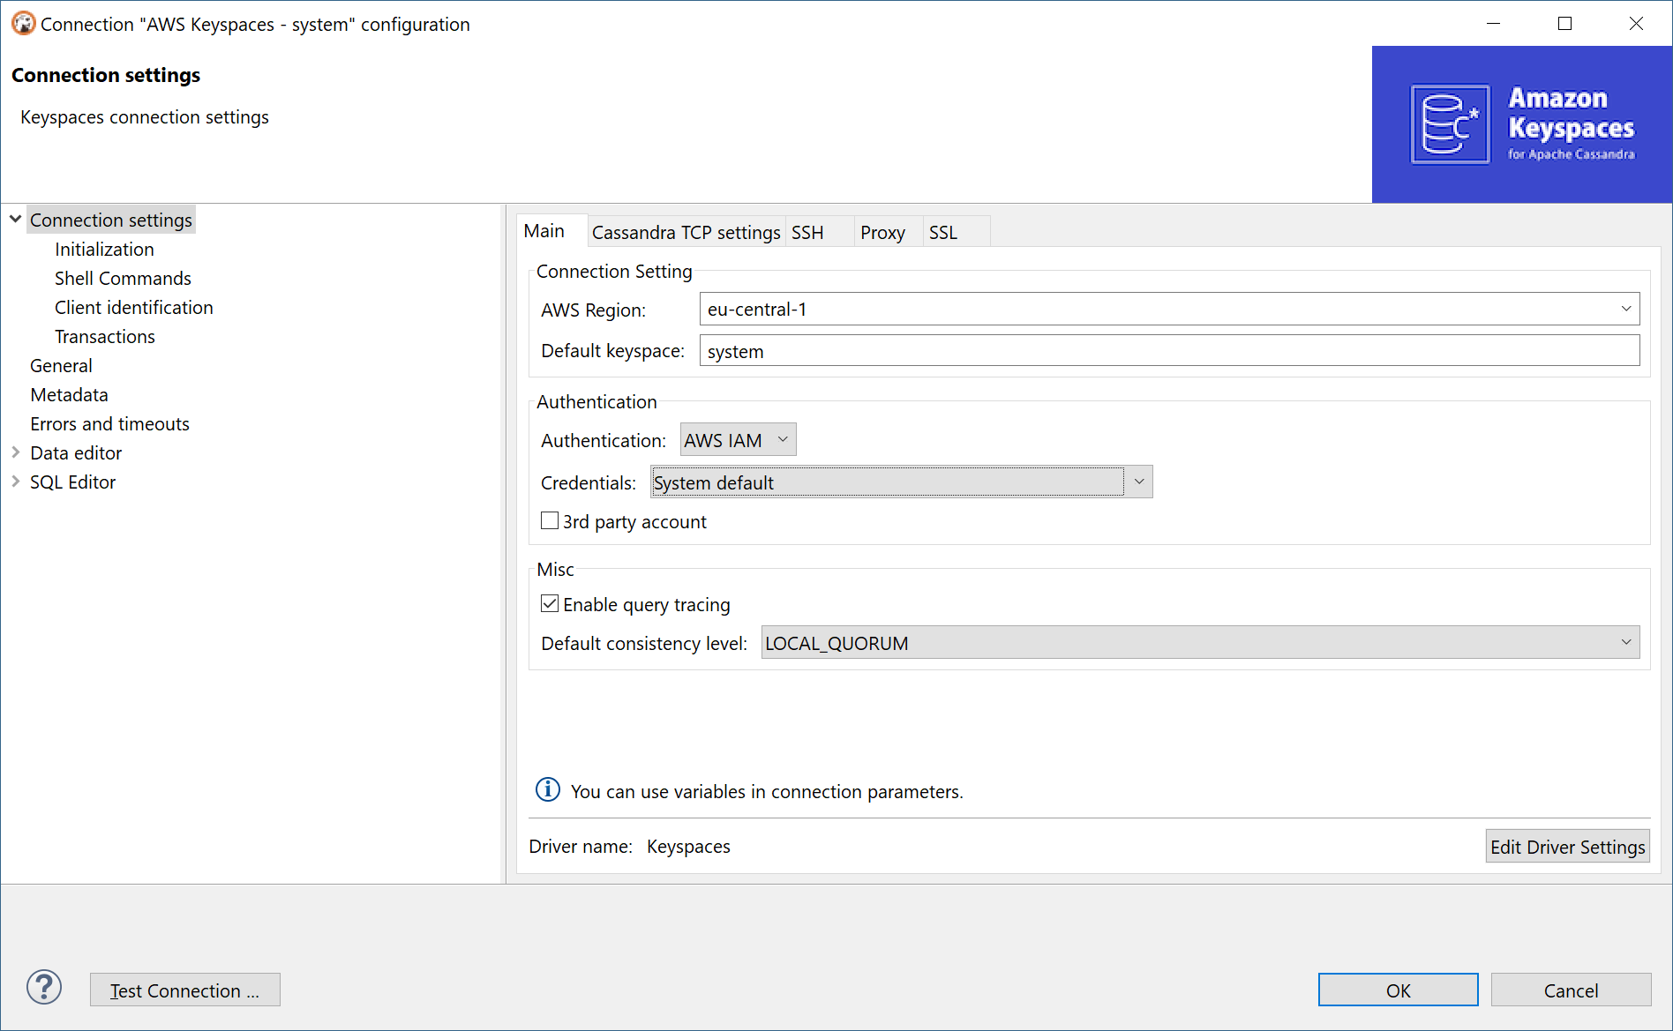Click the DBeaver icon in title bar
Screen dimensions: 1673x1031
[x=23, y=24]
